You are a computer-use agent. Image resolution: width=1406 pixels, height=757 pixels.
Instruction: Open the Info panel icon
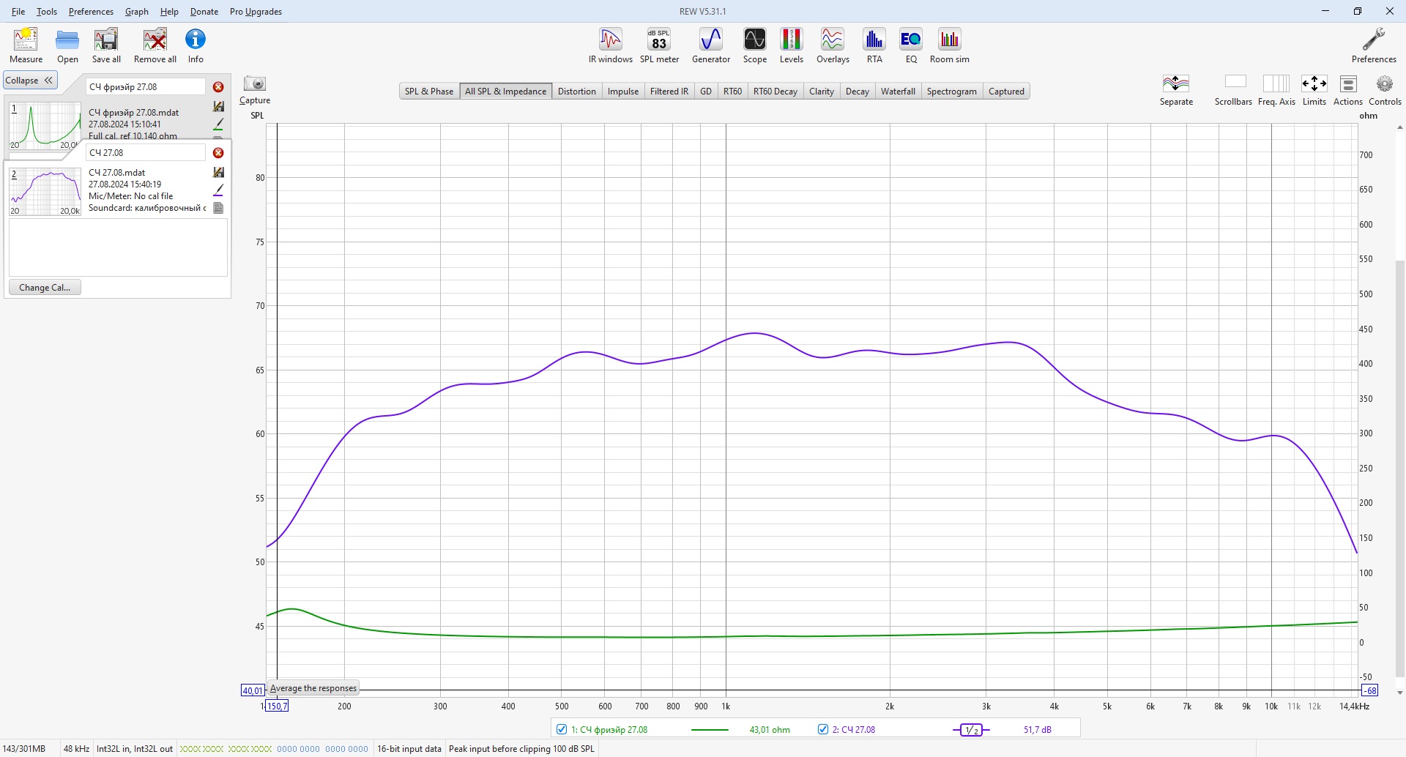click(x=196, y=45)
